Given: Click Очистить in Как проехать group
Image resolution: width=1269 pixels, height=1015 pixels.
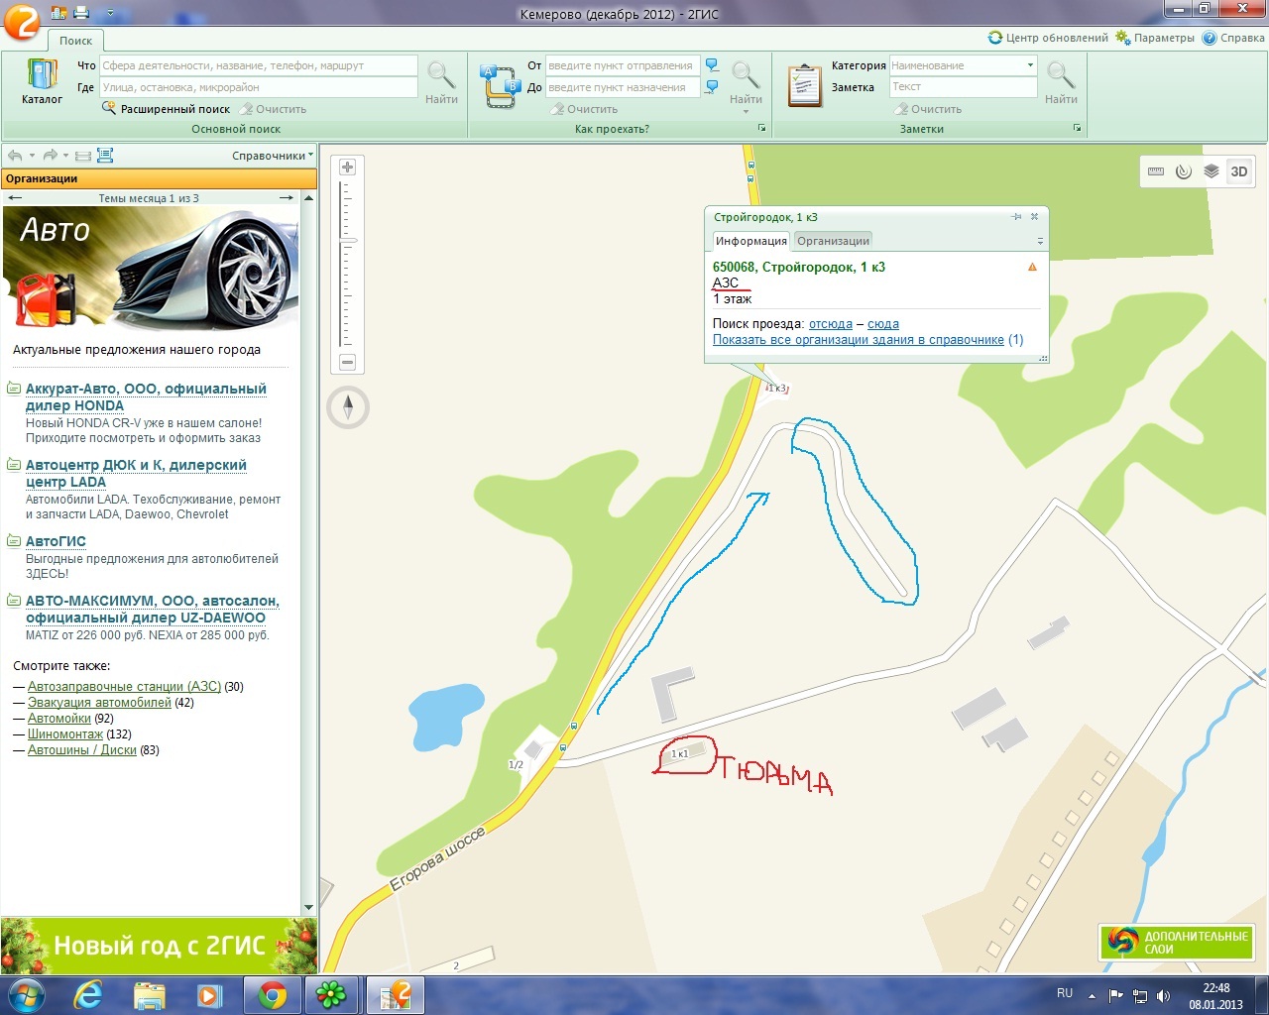Looking at the screenshot, I should pyautogui.click(x=585, y=109).
